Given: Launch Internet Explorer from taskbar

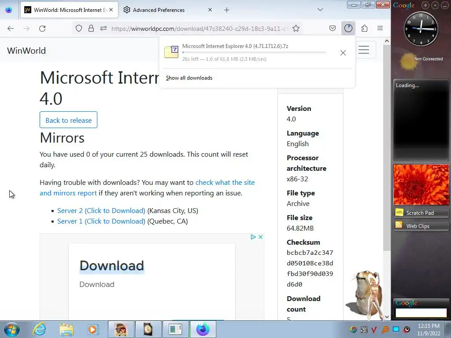Looking at the screenshot, I should tap(39, 329).
